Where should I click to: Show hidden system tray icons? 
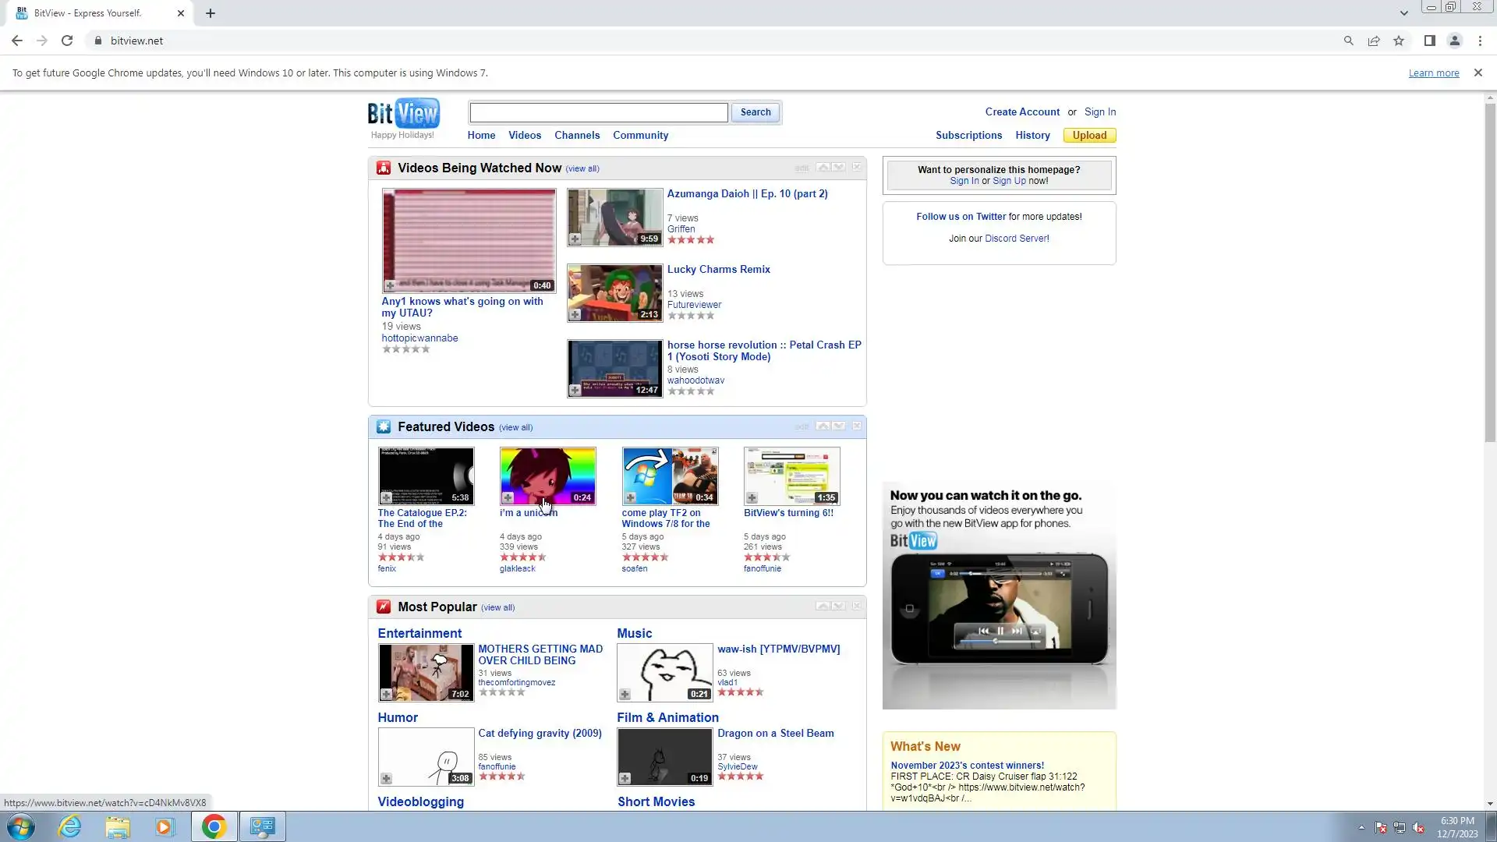(1361, 827)
